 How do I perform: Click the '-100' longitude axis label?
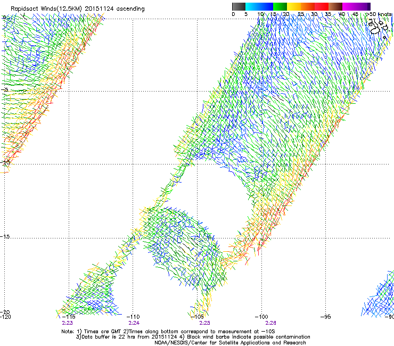261,317
